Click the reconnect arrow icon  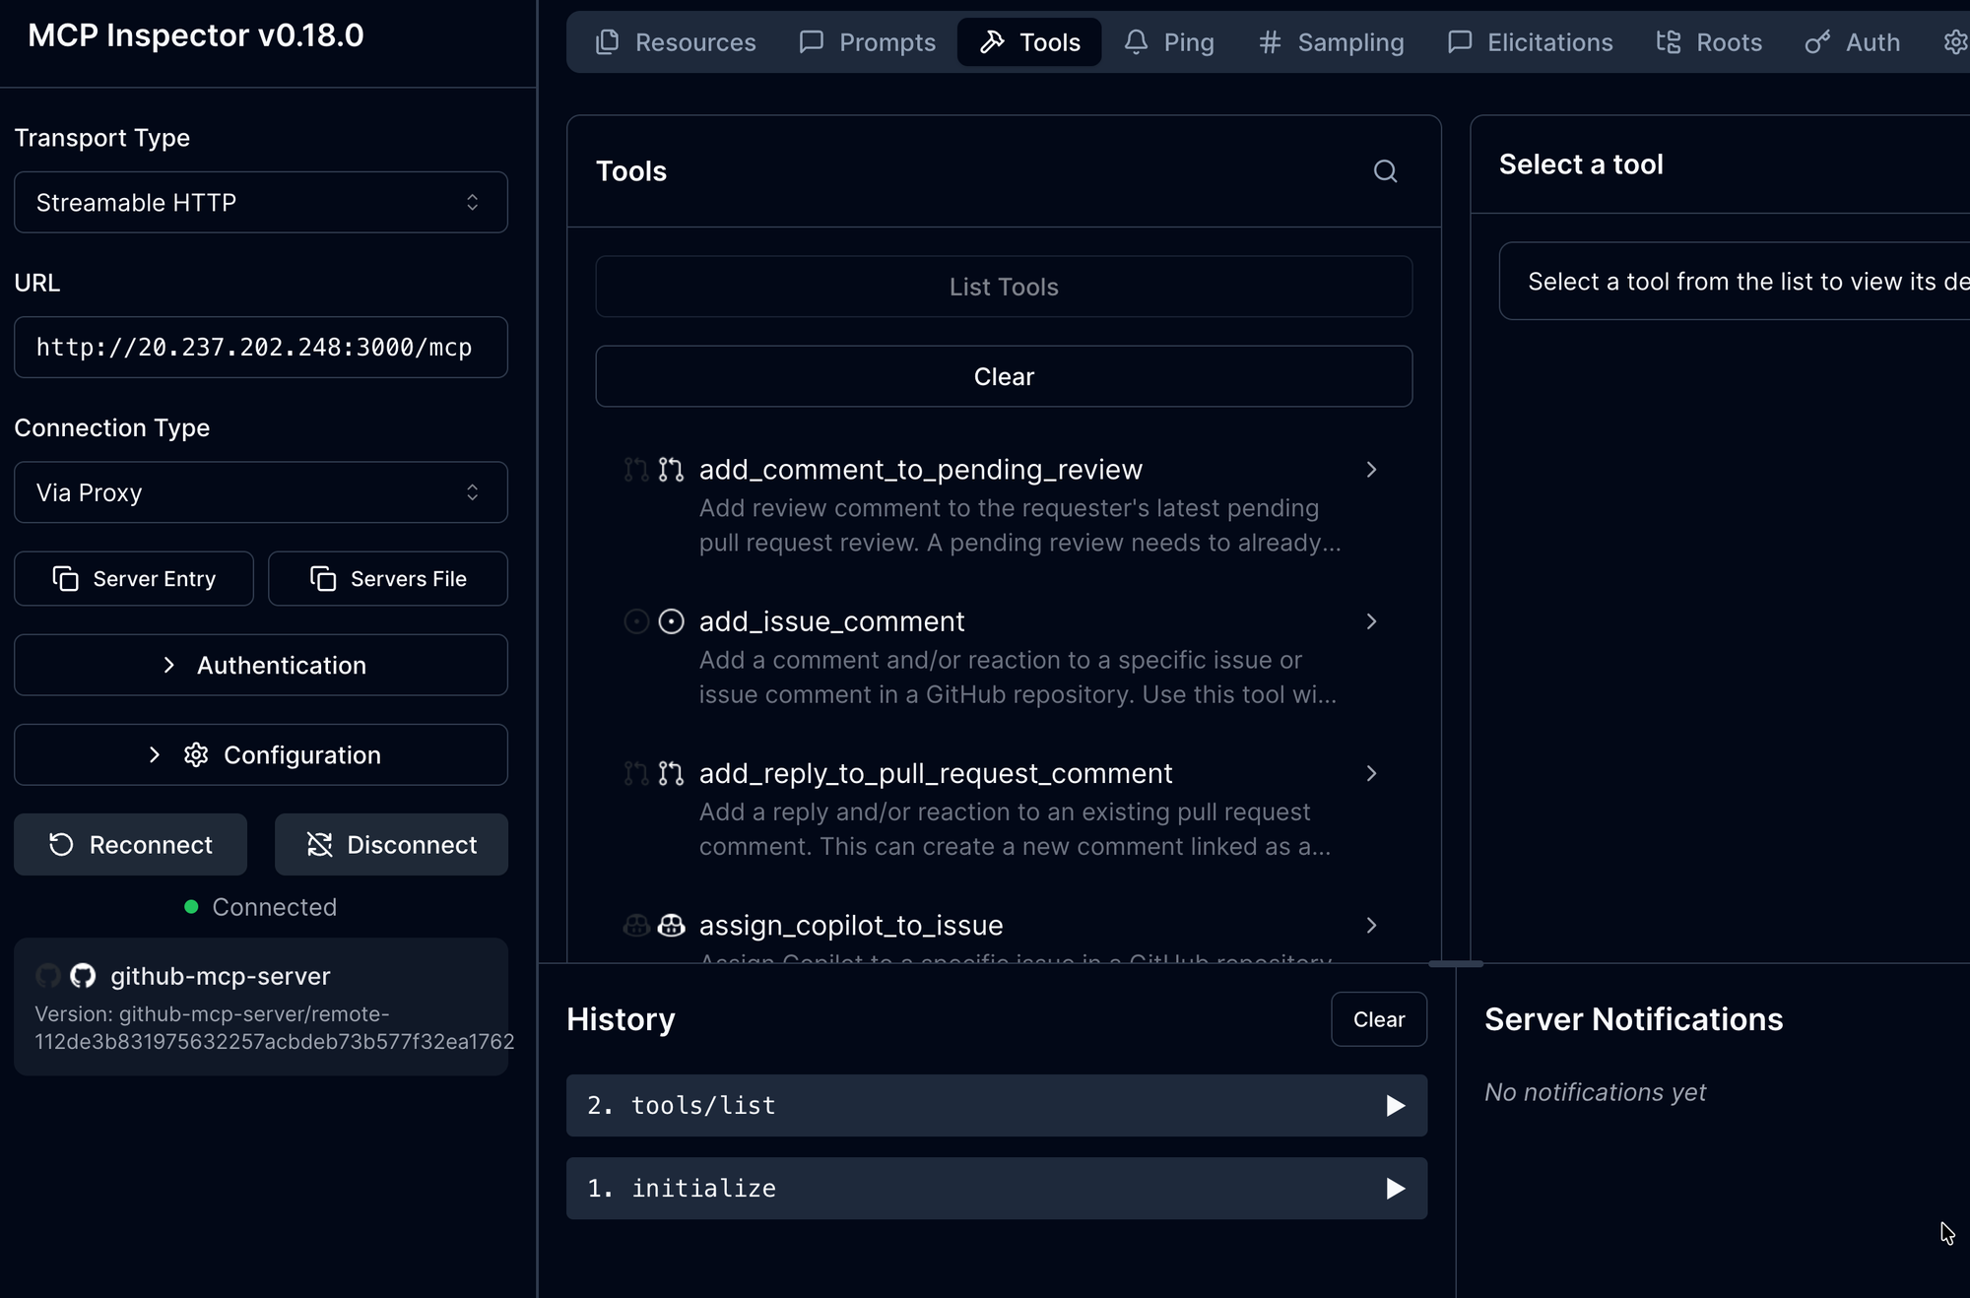click(61, 845)
